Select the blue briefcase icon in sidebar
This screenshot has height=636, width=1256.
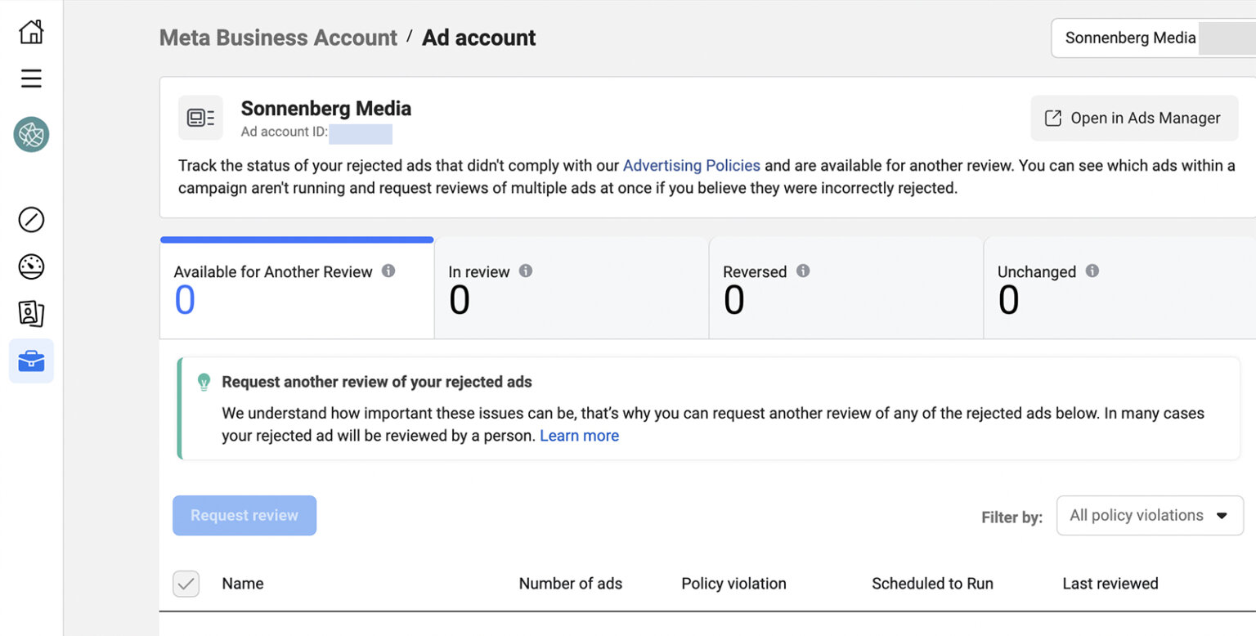(x=31, y=361)
